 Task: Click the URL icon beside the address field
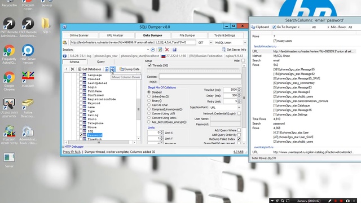coord(65,43)
